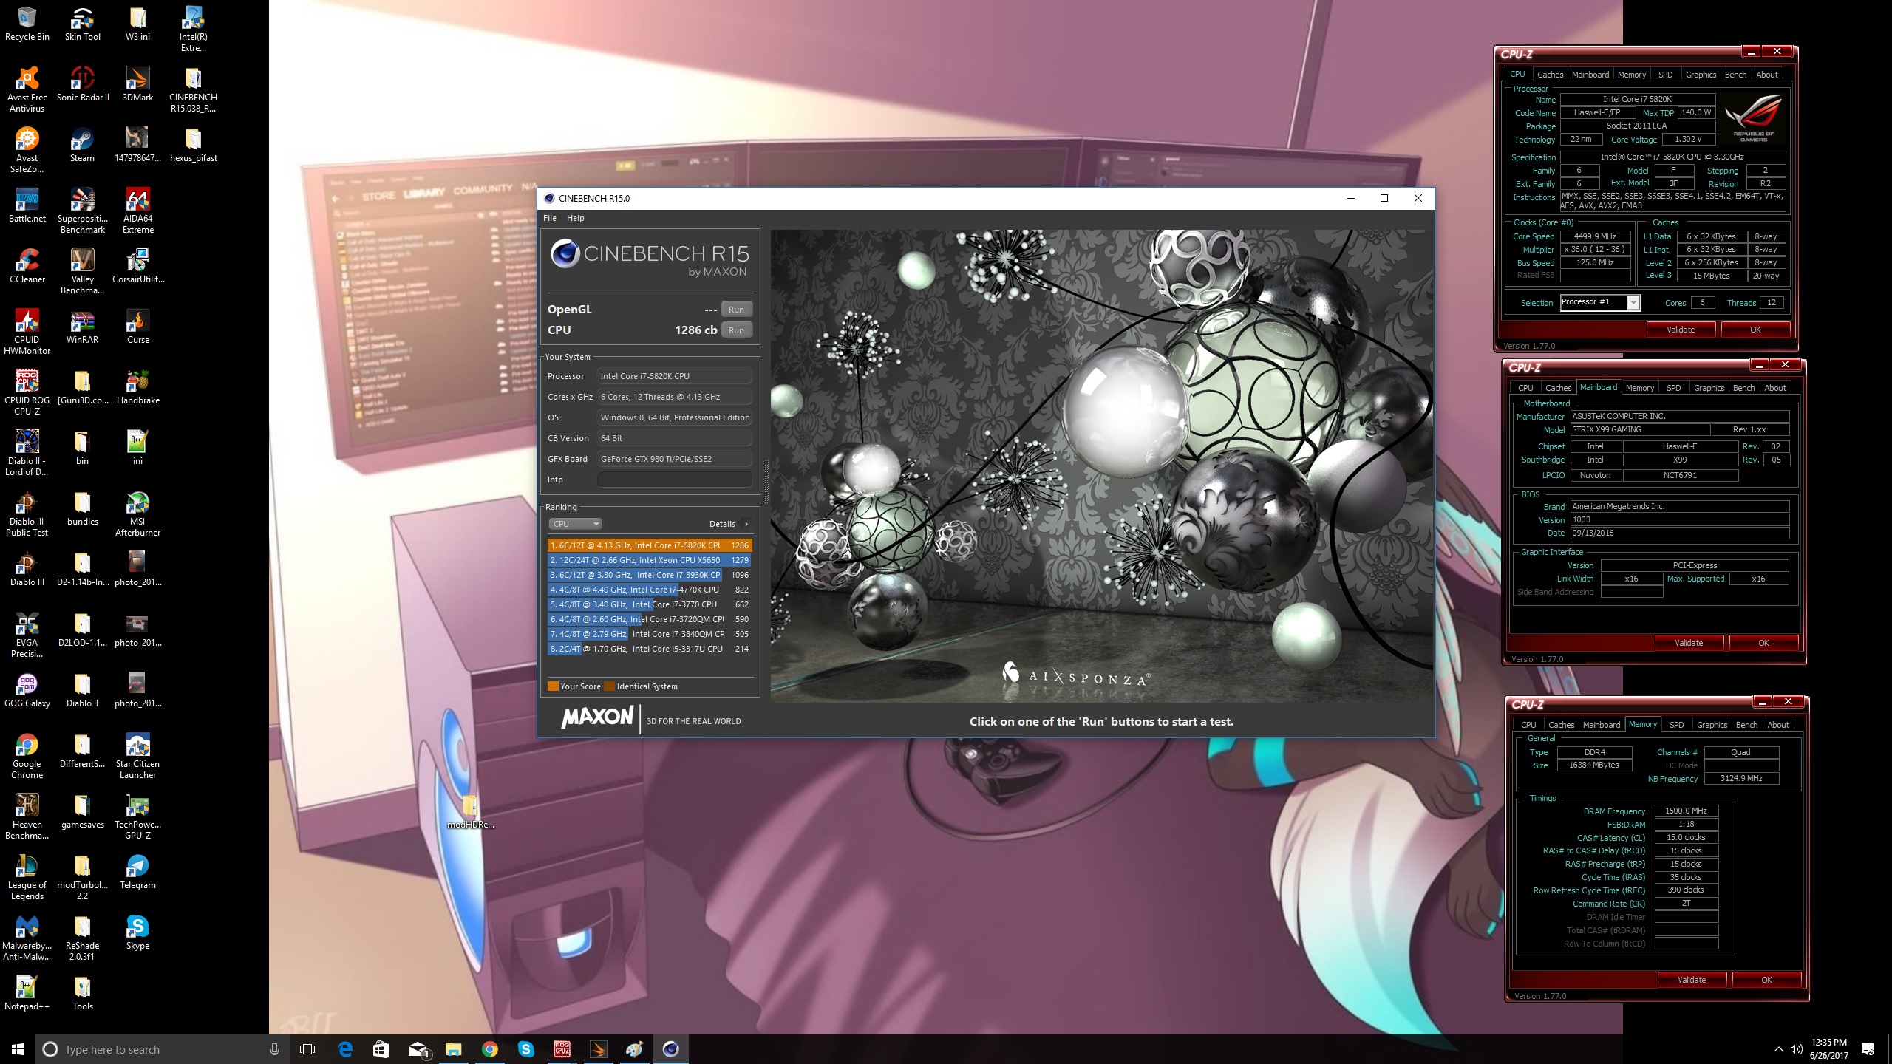
Task: Open the Cinebench File menu
Action: point(550,218)
